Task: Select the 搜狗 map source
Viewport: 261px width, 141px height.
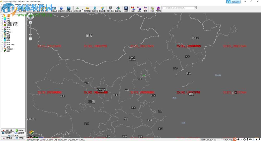Action: [x=8, y=36]
